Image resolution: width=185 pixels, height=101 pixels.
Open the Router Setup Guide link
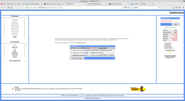pos(15,60)
